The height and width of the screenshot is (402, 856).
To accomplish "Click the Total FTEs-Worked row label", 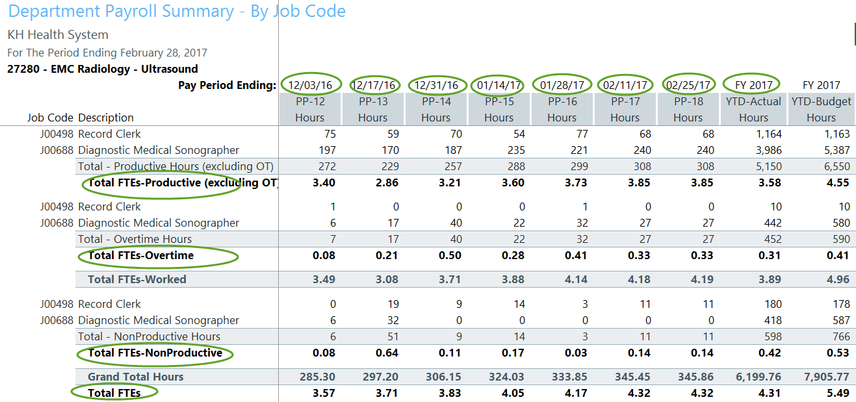I will click(137, 279).
